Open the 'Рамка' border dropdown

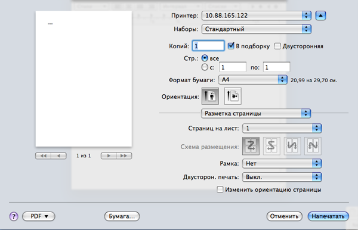point(282,163)
